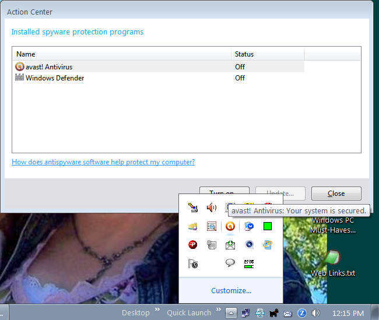Open the Windows PC Must-Haves desktop item
379x320 pixels.
(333, 225)
